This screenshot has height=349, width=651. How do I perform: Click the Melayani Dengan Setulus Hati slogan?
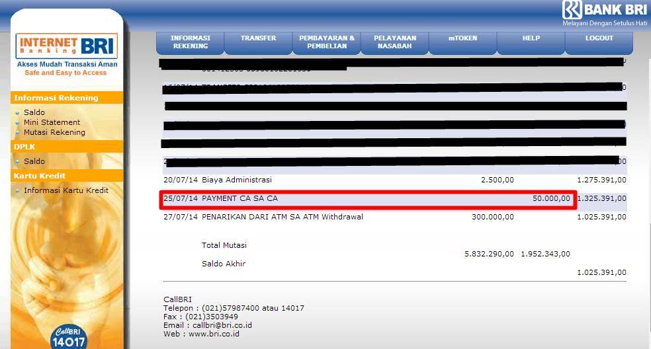(605, 23)
